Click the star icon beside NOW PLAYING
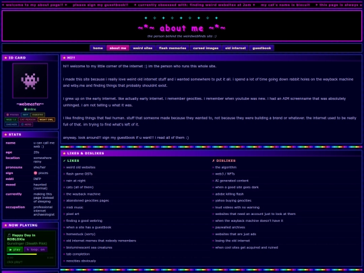 tap(5, 225)
